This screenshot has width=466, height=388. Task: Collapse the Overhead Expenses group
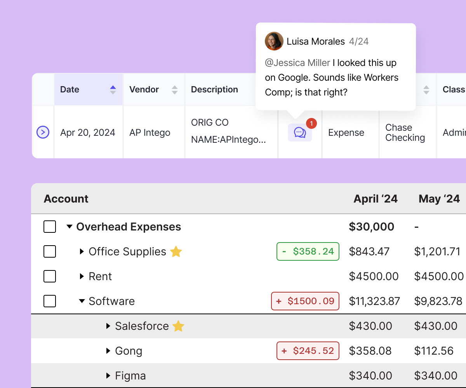tap(70, 227)
